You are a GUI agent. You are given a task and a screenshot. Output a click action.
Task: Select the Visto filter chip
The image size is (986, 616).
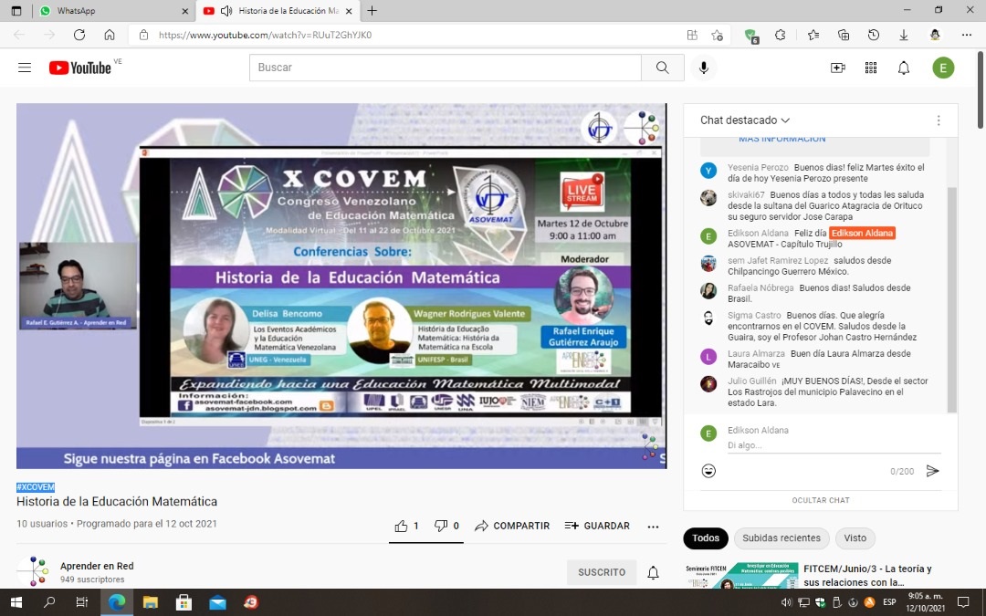(855, 538)
